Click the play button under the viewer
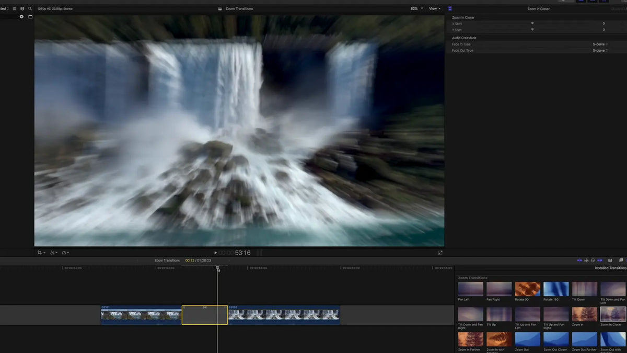627x353 pixels. (215, 253)
